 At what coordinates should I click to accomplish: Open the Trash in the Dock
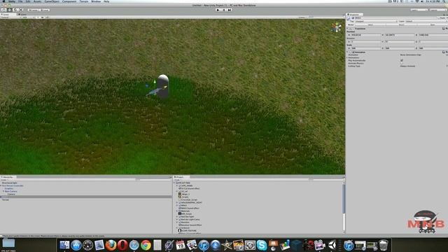(x=383, y=245)
